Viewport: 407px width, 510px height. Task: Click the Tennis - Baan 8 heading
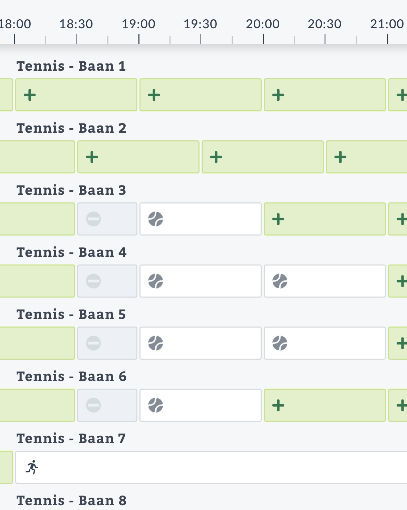(71, 501)
